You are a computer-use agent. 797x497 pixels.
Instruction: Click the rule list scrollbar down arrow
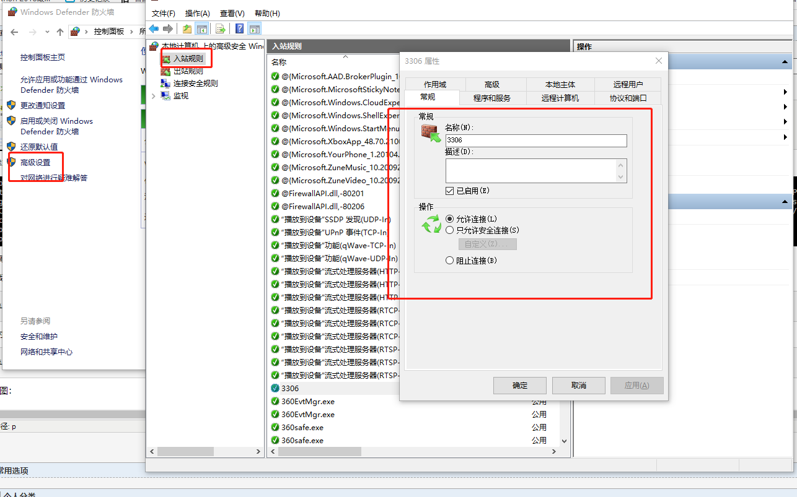coord(564,441)
